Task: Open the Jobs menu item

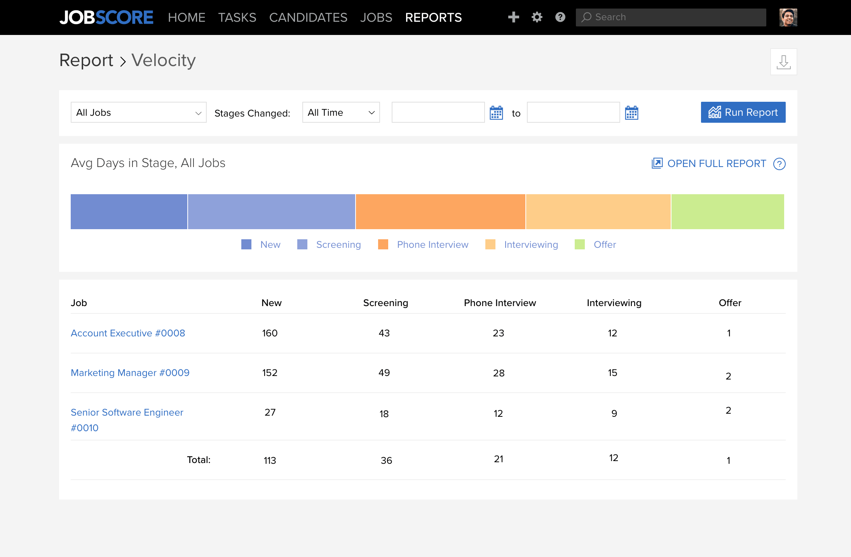Action: coord(376,17)
